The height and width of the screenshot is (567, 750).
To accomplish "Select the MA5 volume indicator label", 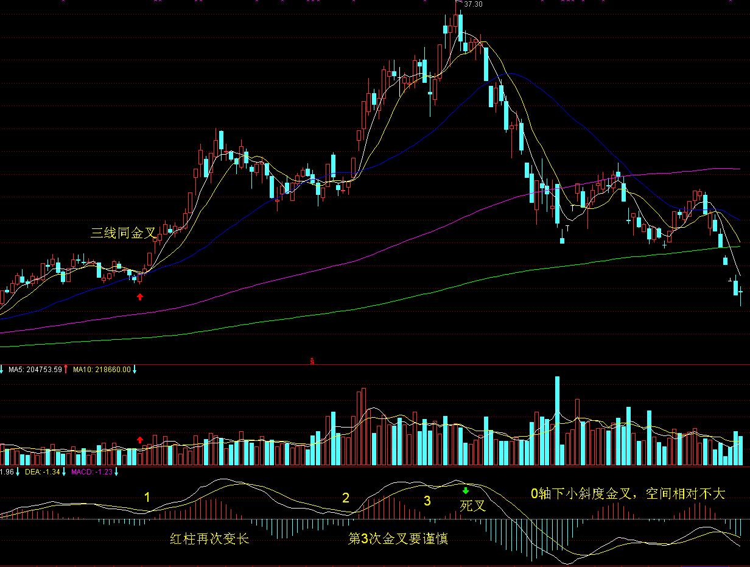I will [x=35, y=369].
